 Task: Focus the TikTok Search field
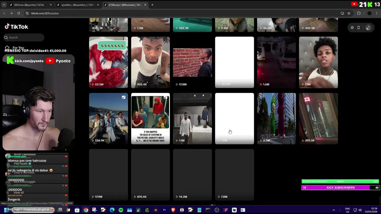coord(24,37)
